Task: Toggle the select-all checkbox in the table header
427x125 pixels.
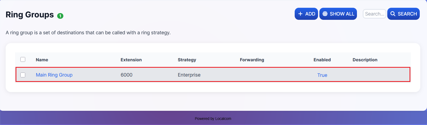Action: tap(23, 59)
